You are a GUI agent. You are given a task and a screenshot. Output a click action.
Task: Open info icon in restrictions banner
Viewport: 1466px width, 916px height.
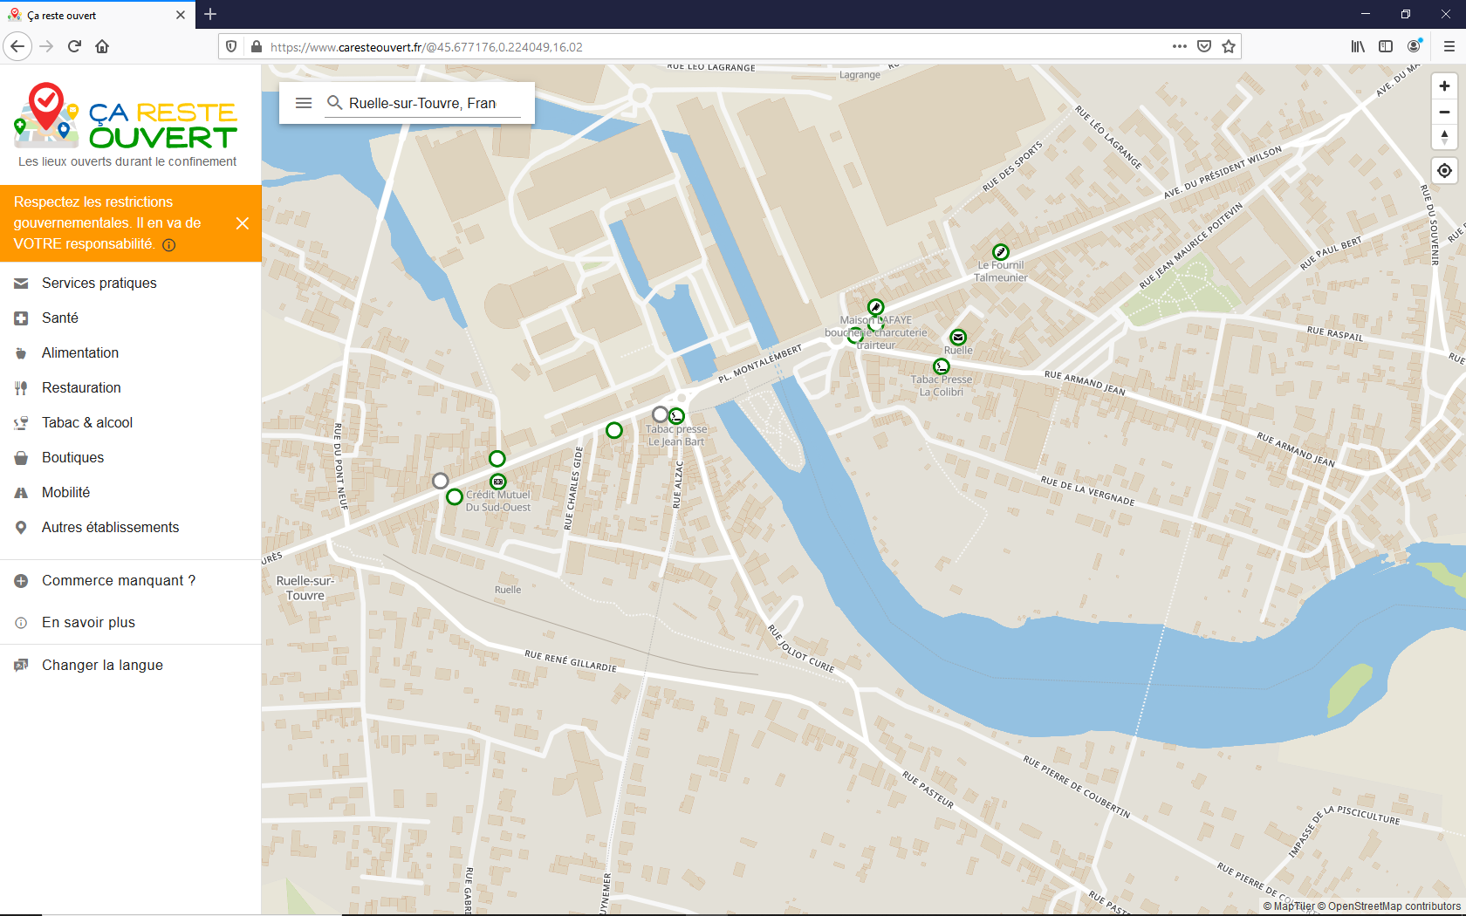169,245
